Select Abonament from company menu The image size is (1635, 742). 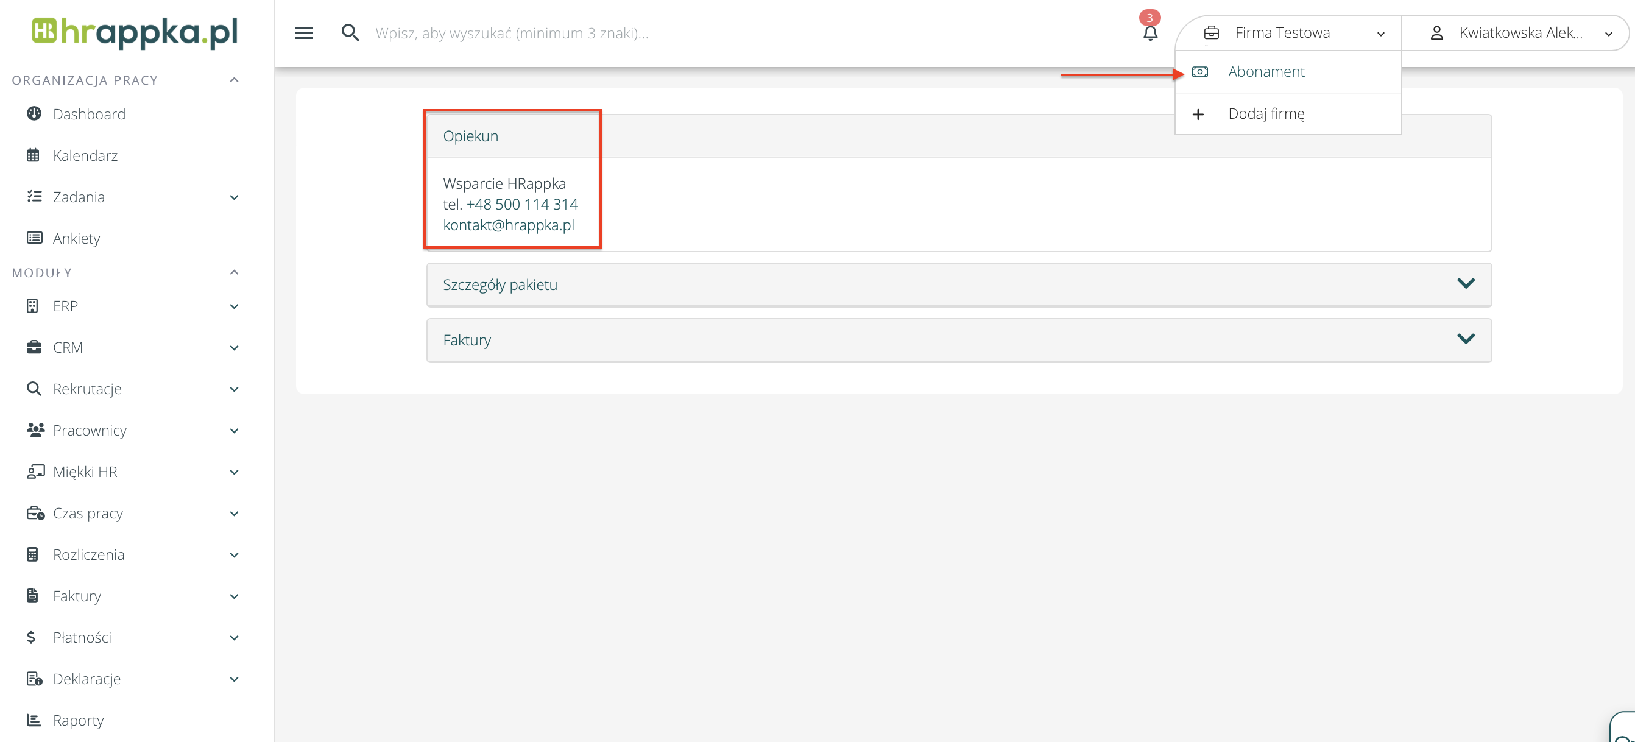[1266, 72]
